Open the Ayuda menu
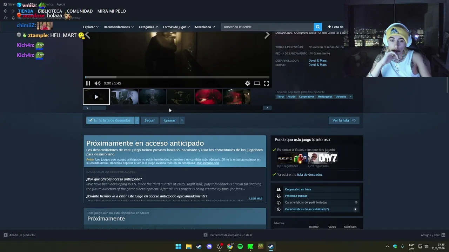 (61, 5)
